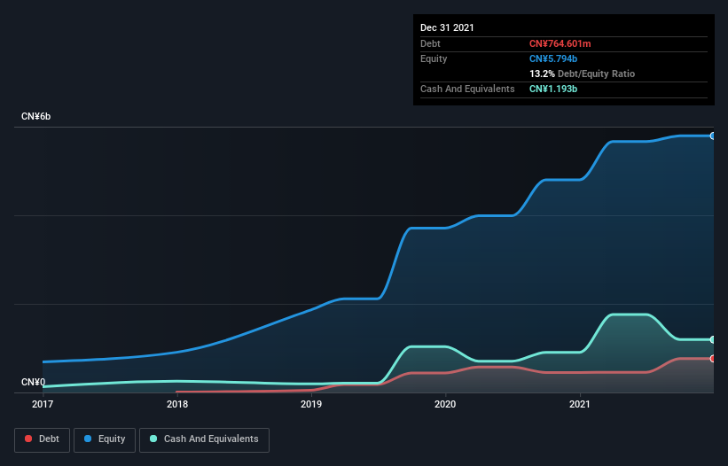Click the teal Cash And Equivalents legend dot
The image size is (728, 466).
(x=153, y=439)
